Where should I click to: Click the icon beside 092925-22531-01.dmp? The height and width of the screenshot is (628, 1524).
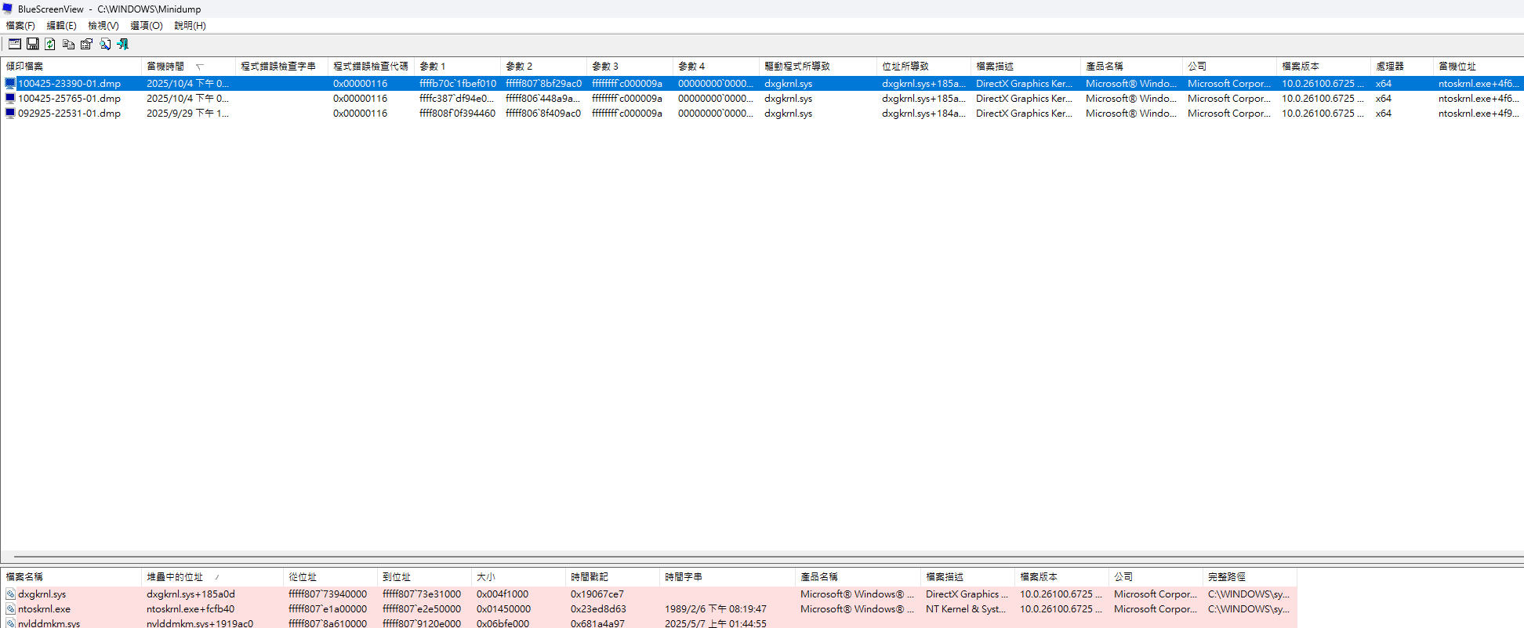click(10, 113)
